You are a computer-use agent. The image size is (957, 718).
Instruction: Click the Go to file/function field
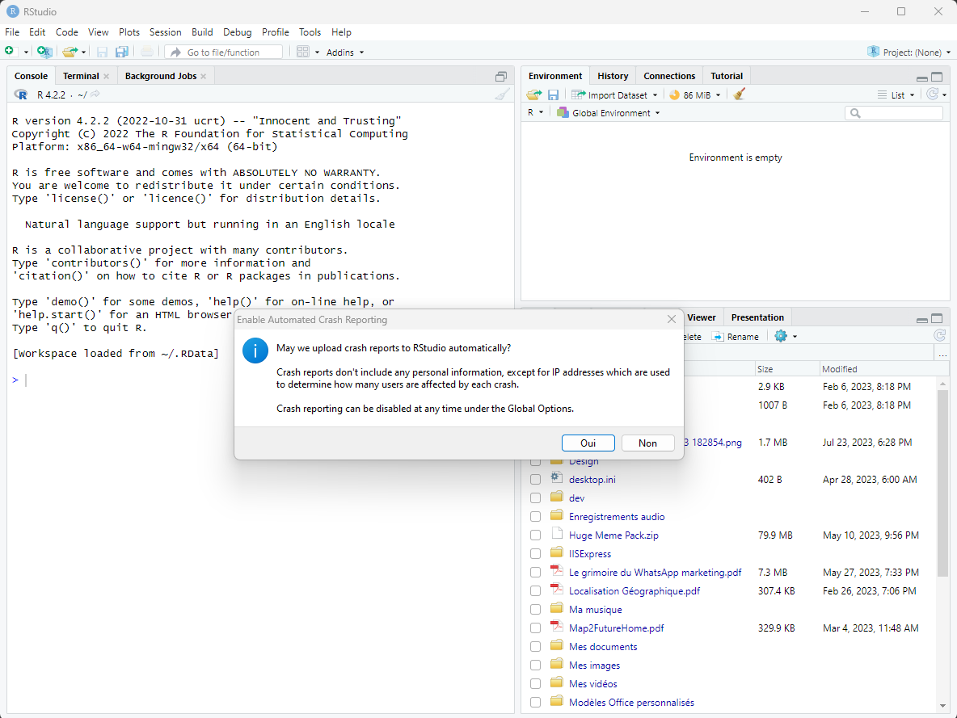click(x=223, y=52)
